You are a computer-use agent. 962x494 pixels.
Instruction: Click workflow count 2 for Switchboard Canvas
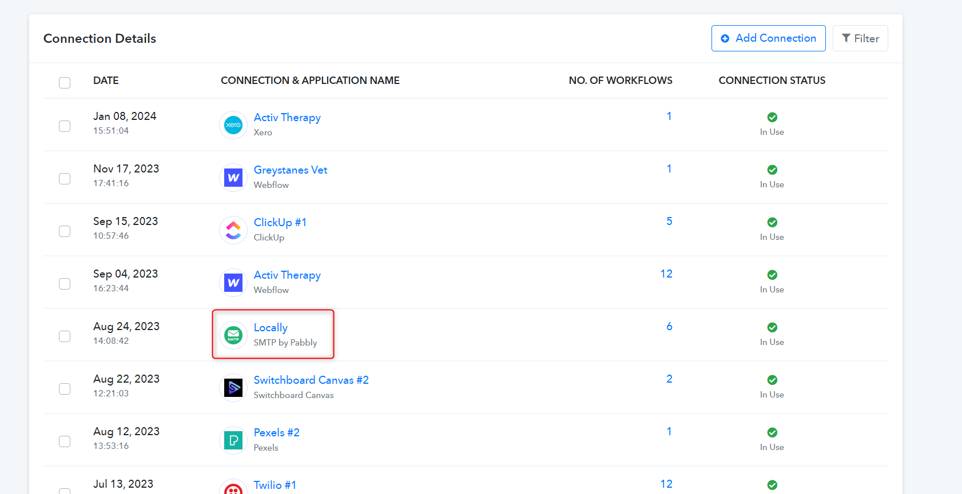pyautogui.click(x=669, y=379)
